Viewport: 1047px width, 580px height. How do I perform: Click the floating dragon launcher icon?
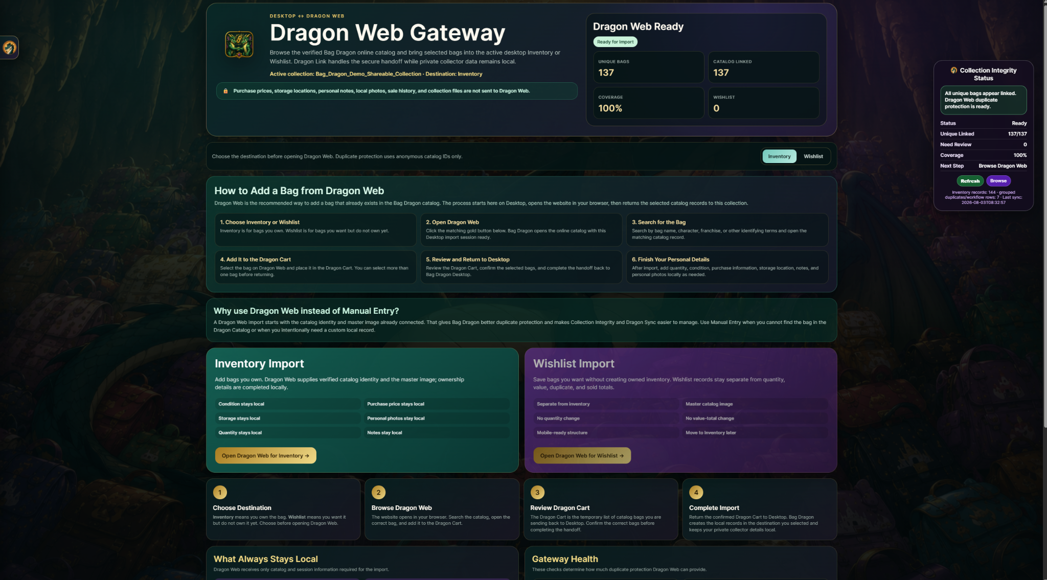point(9,48)
